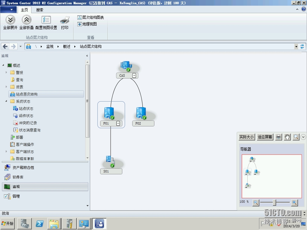Click the tree pane vertical scrollbar
The image size is (307, 230).
[x=88, y=101]
